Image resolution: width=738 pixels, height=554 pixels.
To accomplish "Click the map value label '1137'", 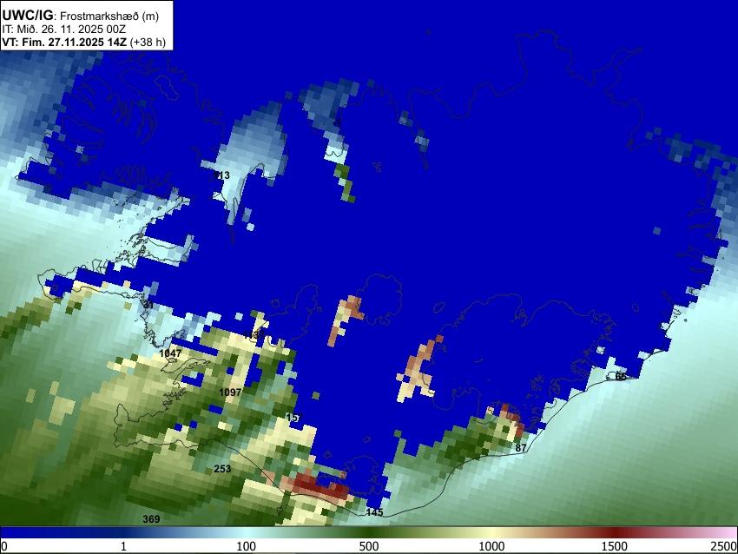I will 254,335.
